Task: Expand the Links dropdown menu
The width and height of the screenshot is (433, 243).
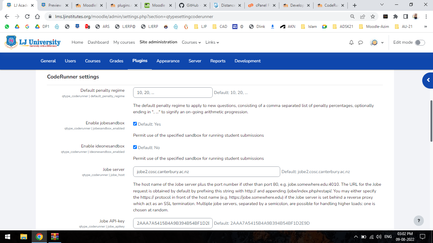Action: coord(212,42)
